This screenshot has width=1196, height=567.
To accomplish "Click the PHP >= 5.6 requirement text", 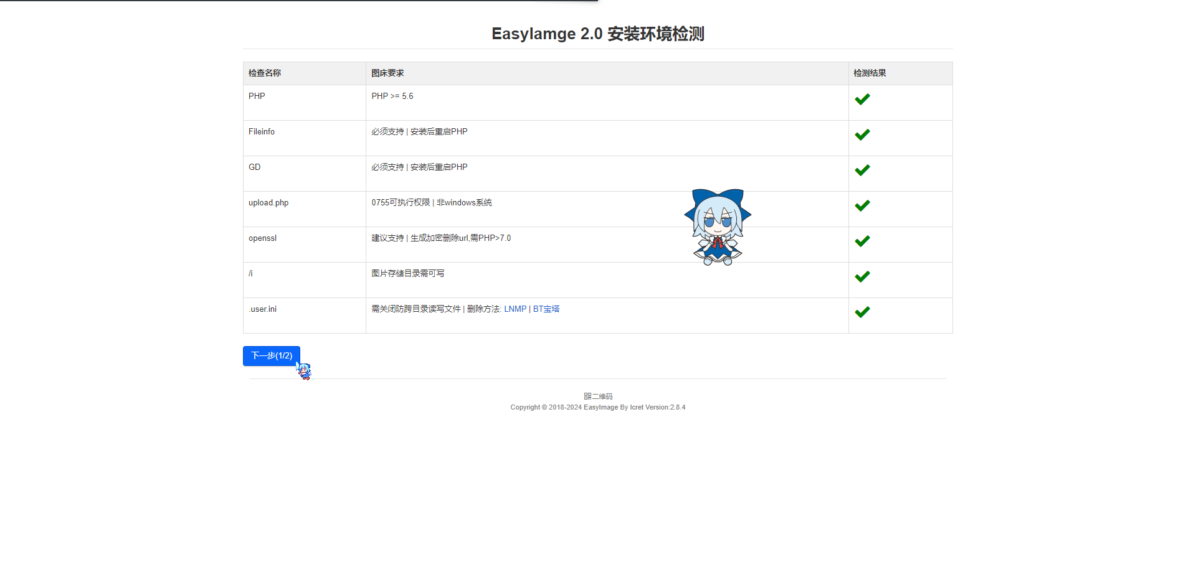I will tap(392, 96).
